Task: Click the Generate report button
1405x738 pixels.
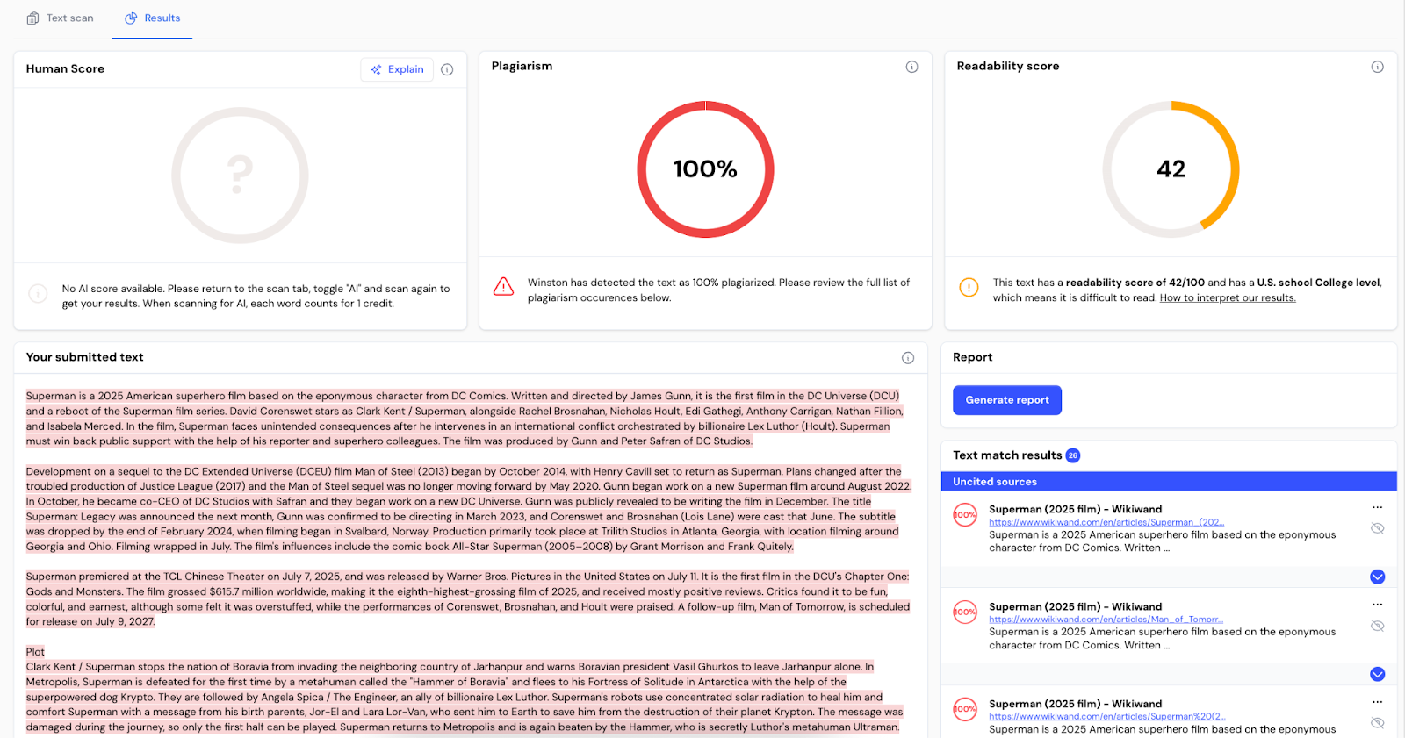Action: (x=1006, y=400)
